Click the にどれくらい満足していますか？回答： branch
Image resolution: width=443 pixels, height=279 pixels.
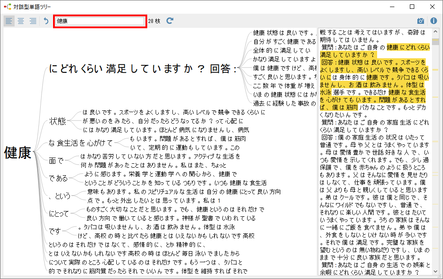pyautogui.click(x=143, y=68)
